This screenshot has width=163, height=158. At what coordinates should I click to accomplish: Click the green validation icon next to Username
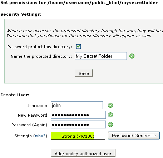click(110, 105)
